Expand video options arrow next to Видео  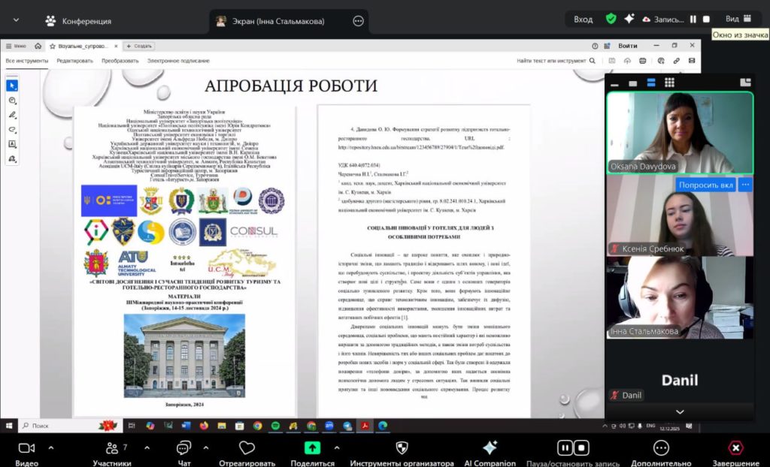pyautogui.click(x=51, y=447)
